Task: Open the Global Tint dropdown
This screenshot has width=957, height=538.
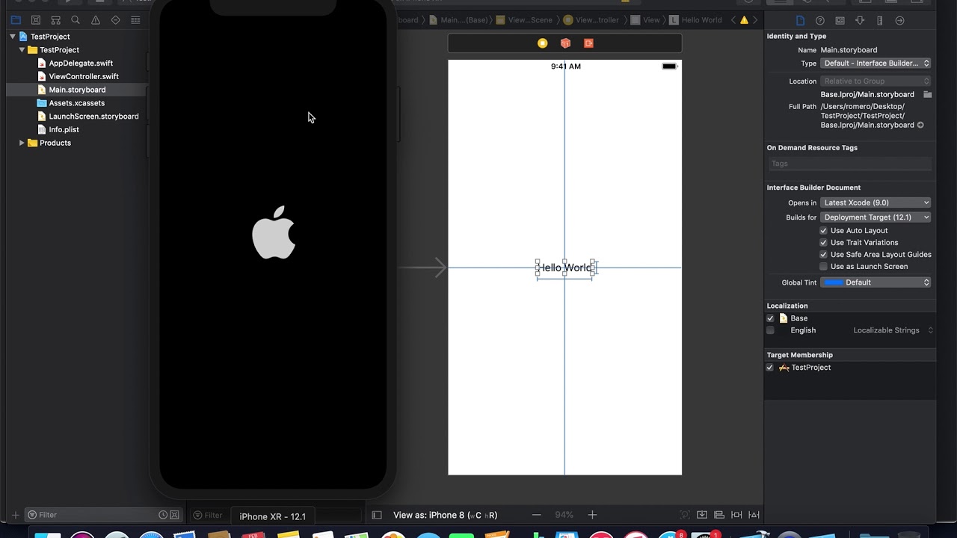Action: 876,282
